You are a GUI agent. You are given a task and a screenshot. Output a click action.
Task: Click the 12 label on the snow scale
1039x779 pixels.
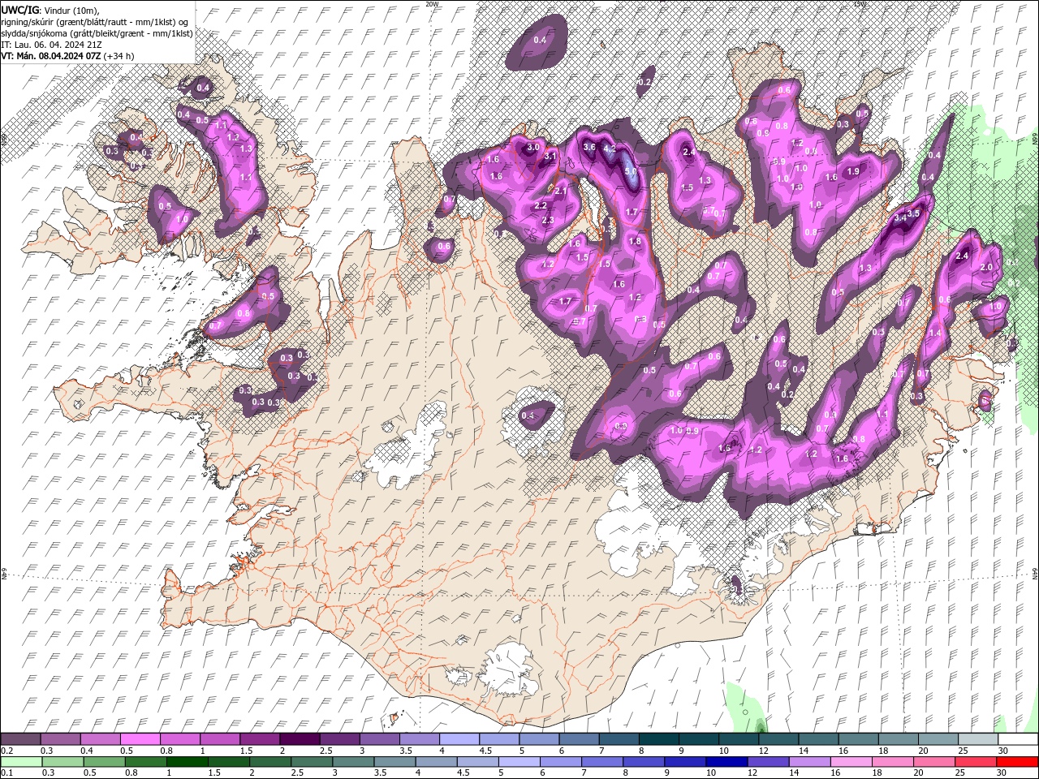point(763,751)
